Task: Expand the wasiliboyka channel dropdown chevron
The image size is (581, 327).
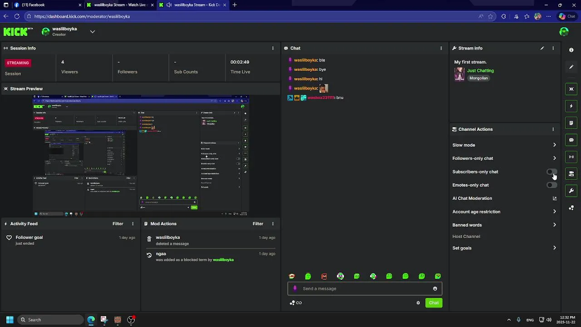Action: coord(93,32)
